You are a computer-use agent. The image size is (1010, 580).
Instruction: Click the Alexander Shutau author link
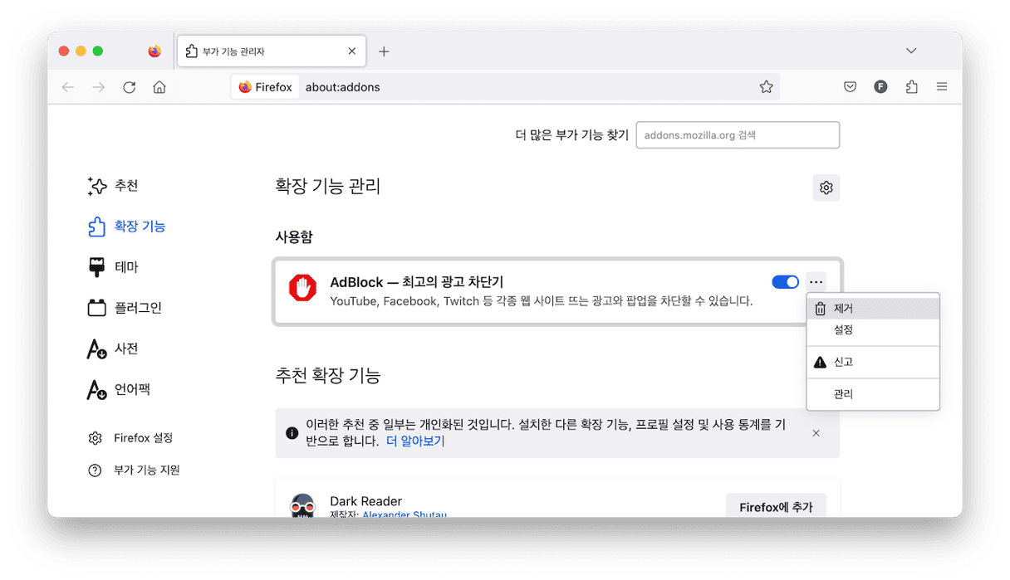pyautogui.click(x=404, y=514)
